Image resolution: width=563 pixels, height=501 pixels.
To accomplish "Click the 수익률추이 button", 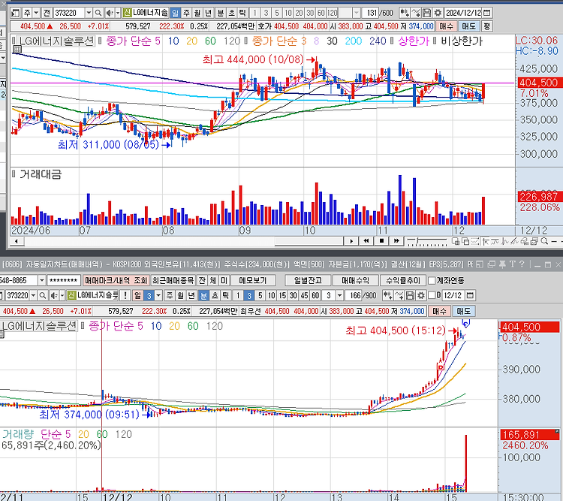I will point(402,280).
